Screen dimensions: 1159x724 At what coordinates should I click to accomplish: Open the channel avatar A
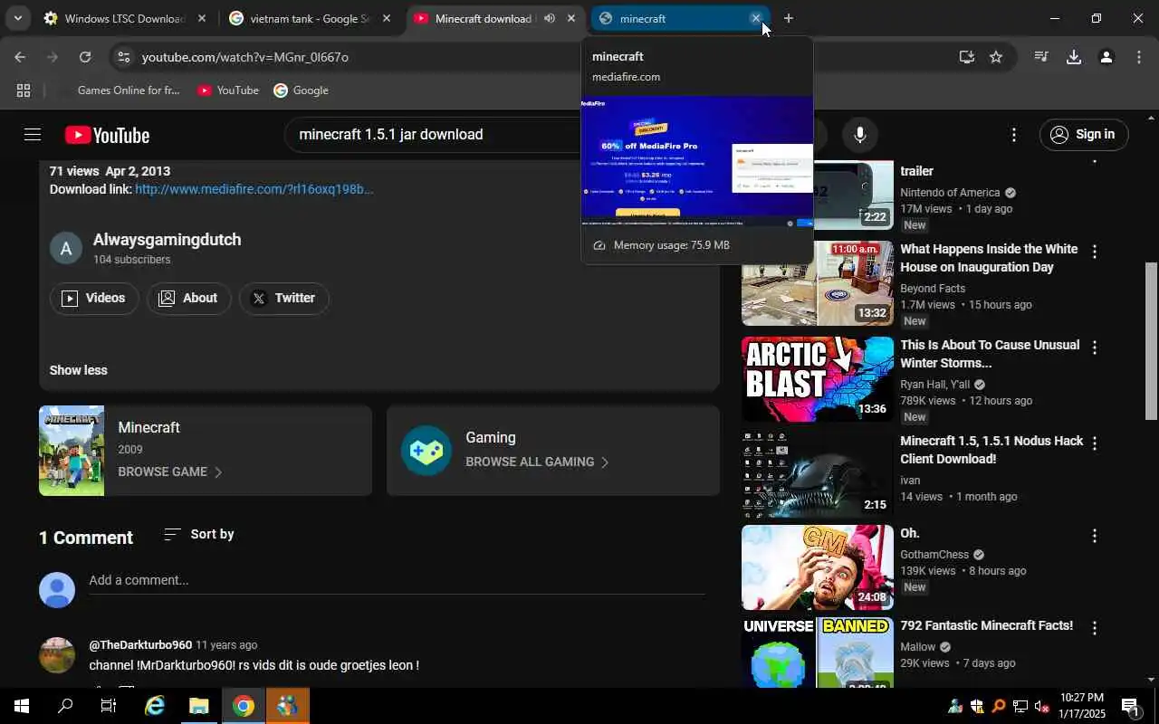[66, 248]
